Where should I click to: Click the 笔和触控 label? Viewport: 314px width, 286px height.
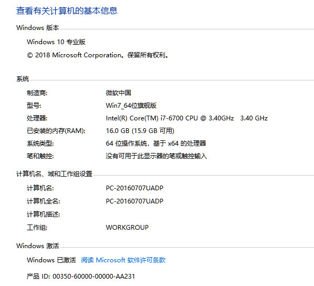pos(40,156)
